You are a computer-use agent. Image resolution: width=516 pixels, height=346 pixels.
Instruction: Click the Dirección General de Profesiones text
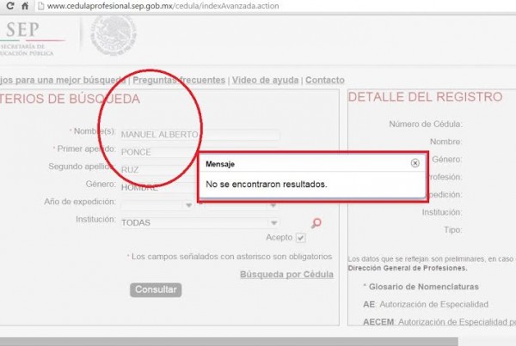pyautogui.click(x=408, y=268)
